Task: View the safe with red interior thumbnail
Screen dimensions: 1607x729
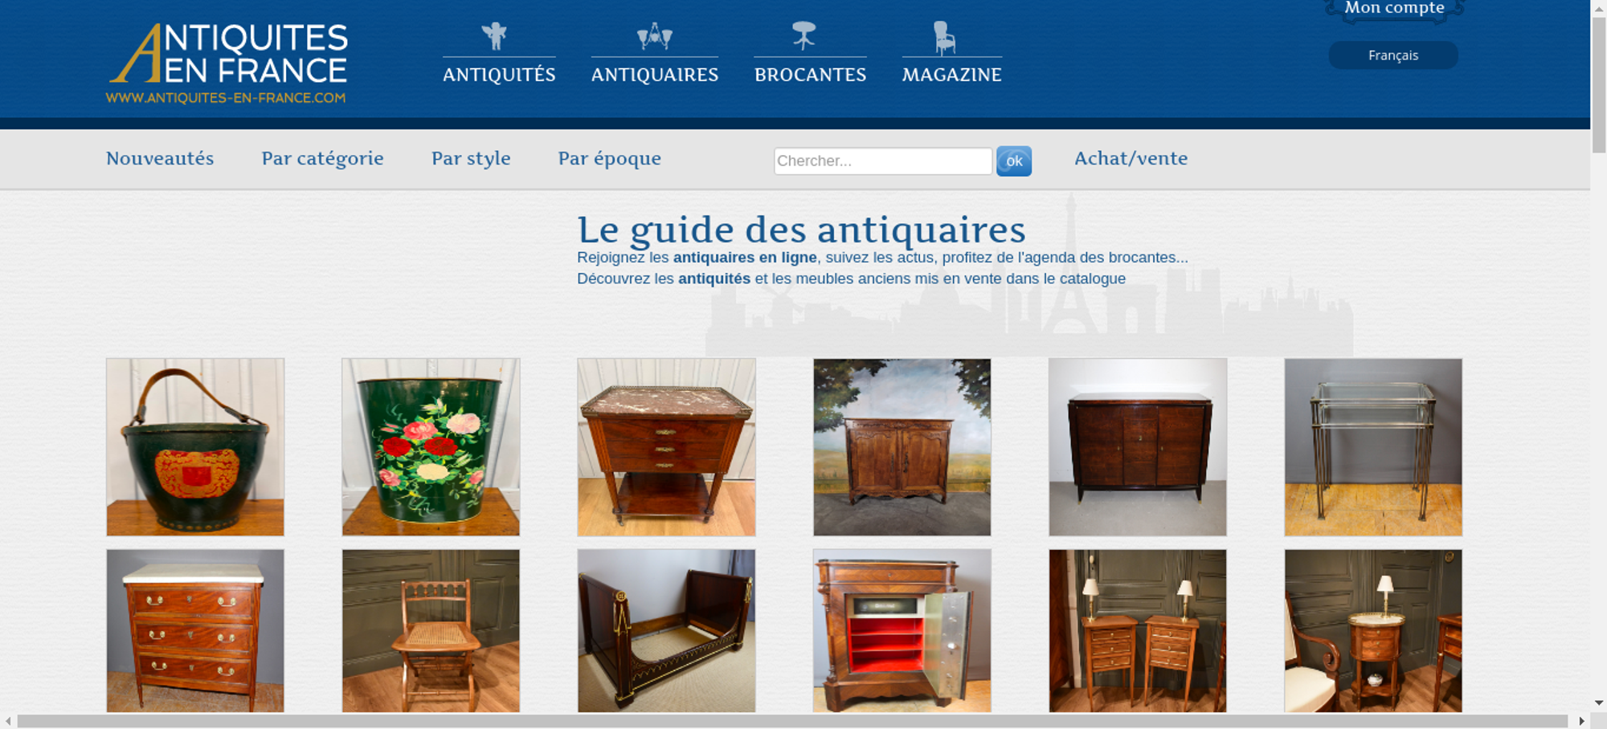Action: click(x=902, y=631)
